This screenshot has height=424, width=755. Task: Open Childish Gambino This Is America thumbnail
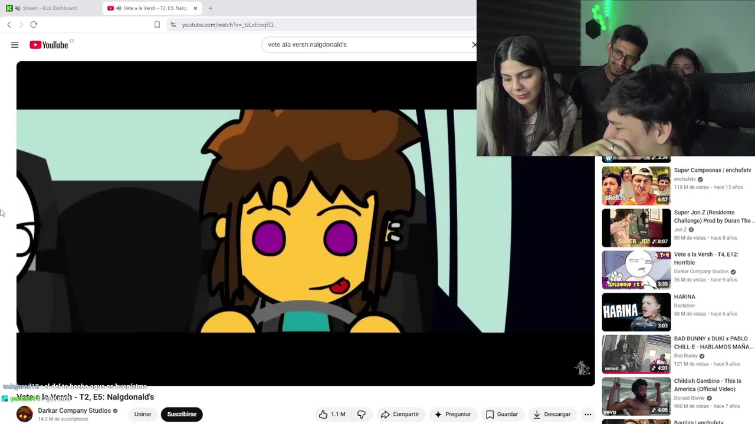click(636, 396)
